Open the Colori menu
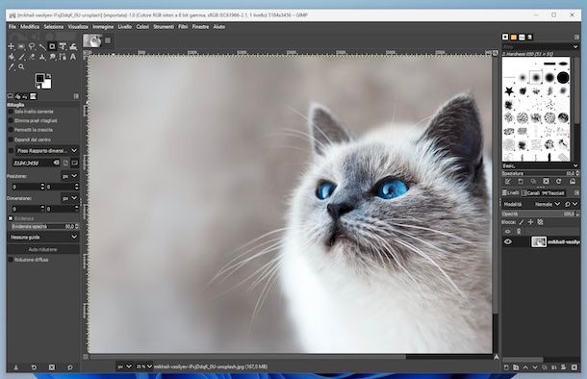Screen dimensions: 587x379 [x=142, y=27]
